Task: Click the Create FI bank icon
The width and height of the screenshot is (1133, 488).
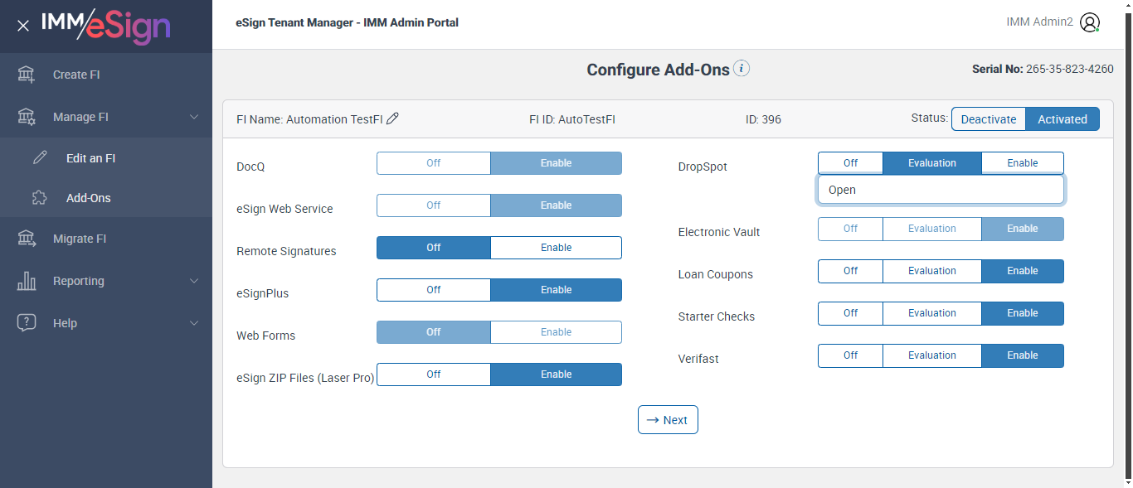Action: 27,75
